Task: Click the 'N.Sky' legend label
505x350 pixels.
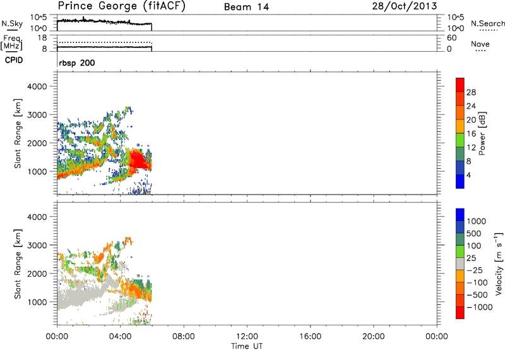Action: click(x=12, y=23)
